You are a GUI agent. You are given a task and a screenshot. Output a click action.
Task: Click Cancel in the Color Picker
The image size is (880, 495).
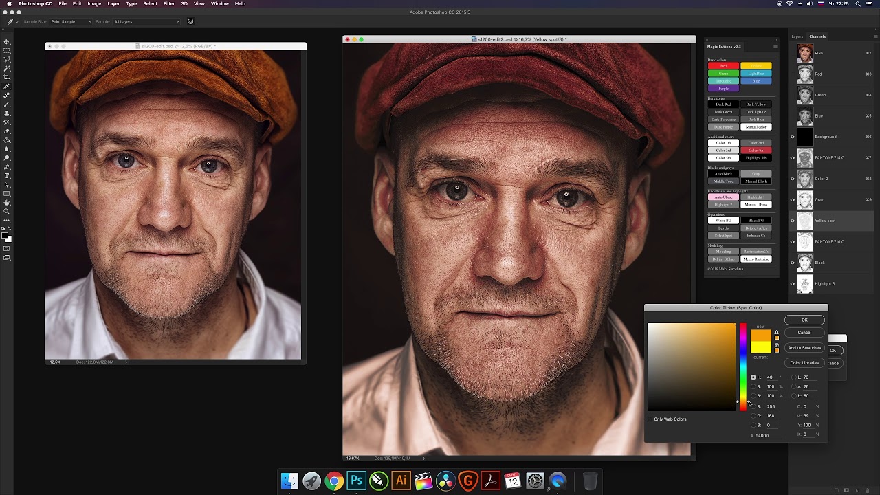click(x=804, y=333)
